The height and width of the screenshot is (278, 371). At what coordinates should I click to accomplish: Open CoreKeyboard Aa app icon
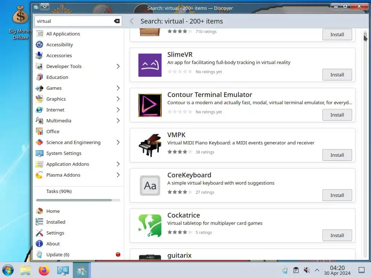click(x=150, y=186)
